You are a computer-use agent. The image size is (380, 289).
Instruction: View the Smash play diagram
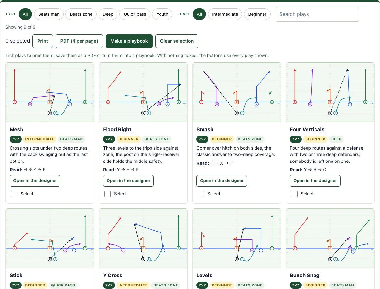click(237, 92)
